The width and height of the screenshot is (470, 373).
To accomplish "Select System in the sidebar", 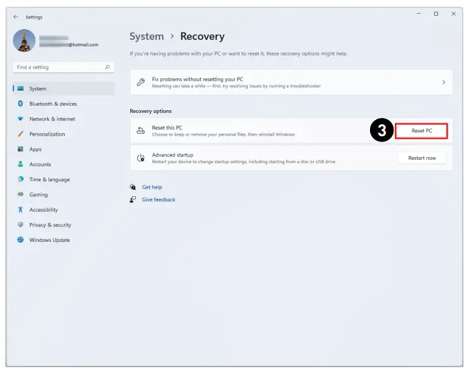I will (38, 89).
